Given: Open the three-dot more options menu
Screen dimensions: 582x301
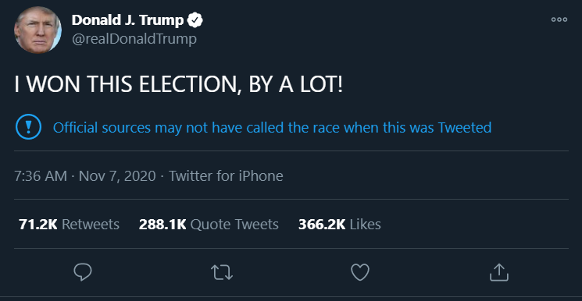Looking at the screenshot, I should click(559, 19).
